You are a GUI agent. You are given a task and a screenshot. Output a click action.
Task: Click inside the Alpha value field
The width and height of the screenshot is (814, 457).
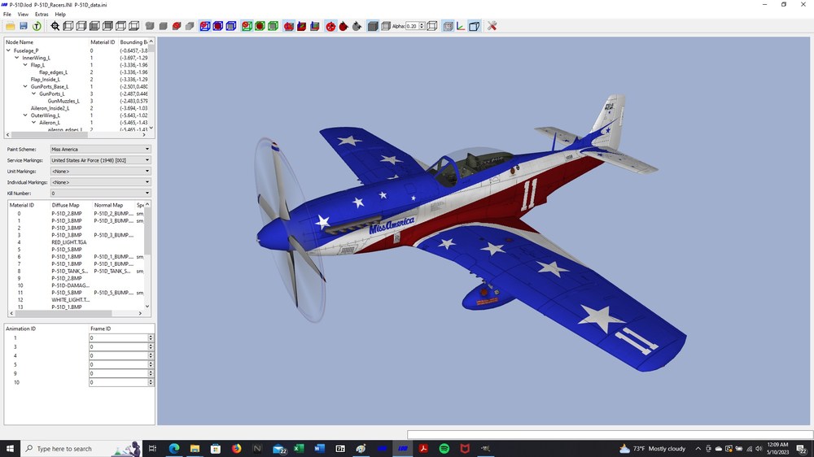(412, 26)
